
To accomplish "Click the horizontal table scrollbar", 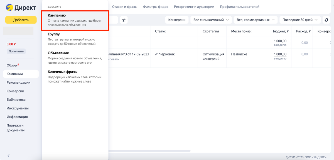I will click(149, 151).
